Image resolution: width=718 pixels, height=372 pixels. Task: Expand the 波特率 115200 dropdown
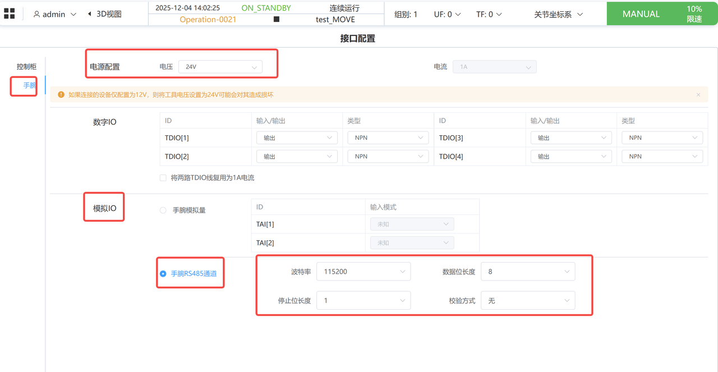coord(363,272)
